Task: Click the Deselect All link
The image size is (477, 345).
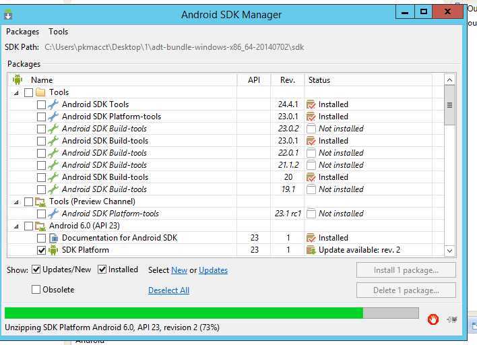Action: 169,290
